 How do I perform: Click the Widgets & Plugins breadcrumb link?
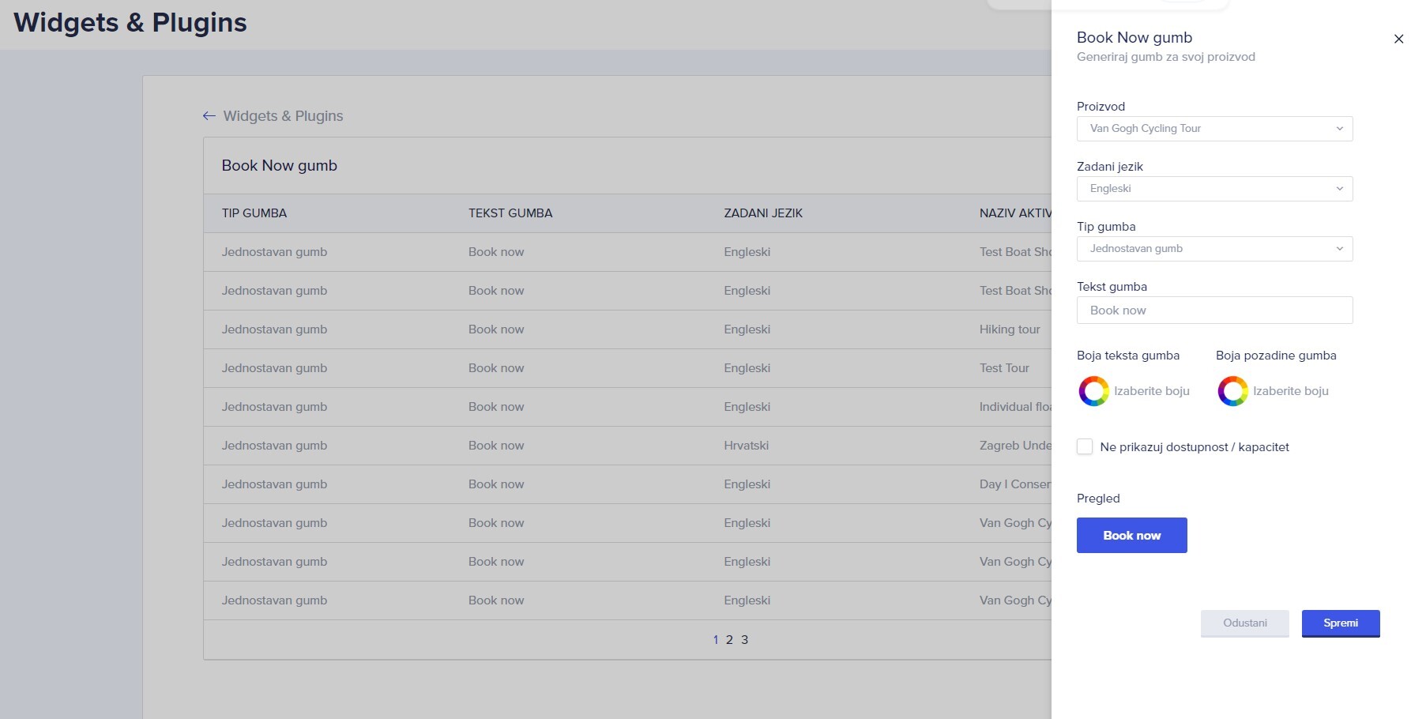[x=283, y=116]
